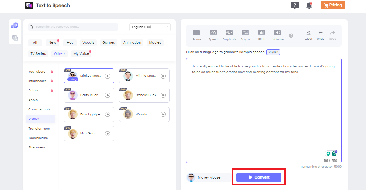Redo the last edit
Screen dimensions: 366x190
coord(333,35)
